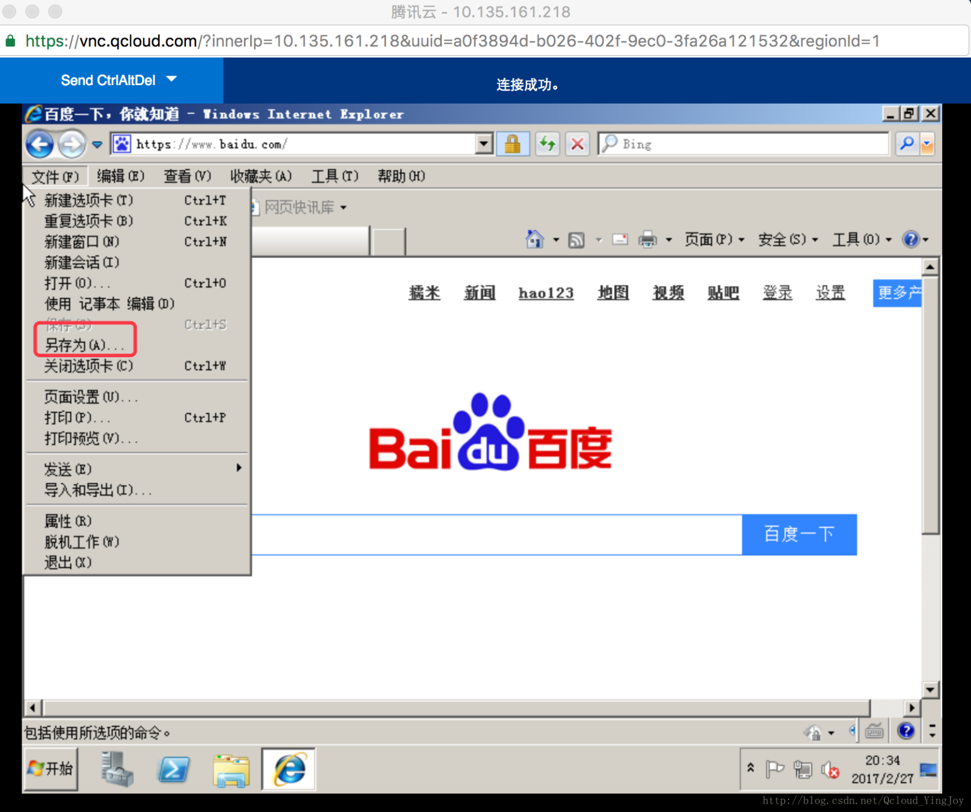Click the status bar keyboard icon
This screenshot has width=971, height=812.
click(x=874, y=731)
